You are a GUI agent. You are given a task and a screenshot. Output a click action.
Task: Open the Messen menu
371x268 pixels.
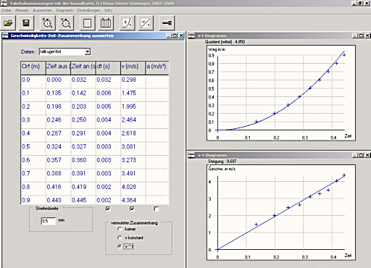tap(22, 10)
